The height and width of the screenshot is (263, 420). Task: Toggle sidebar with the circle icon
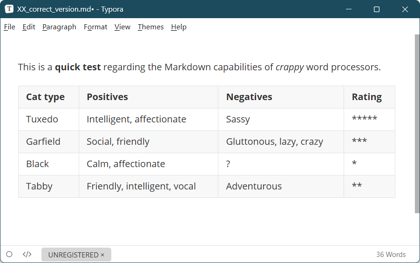(x=9, y=255)
